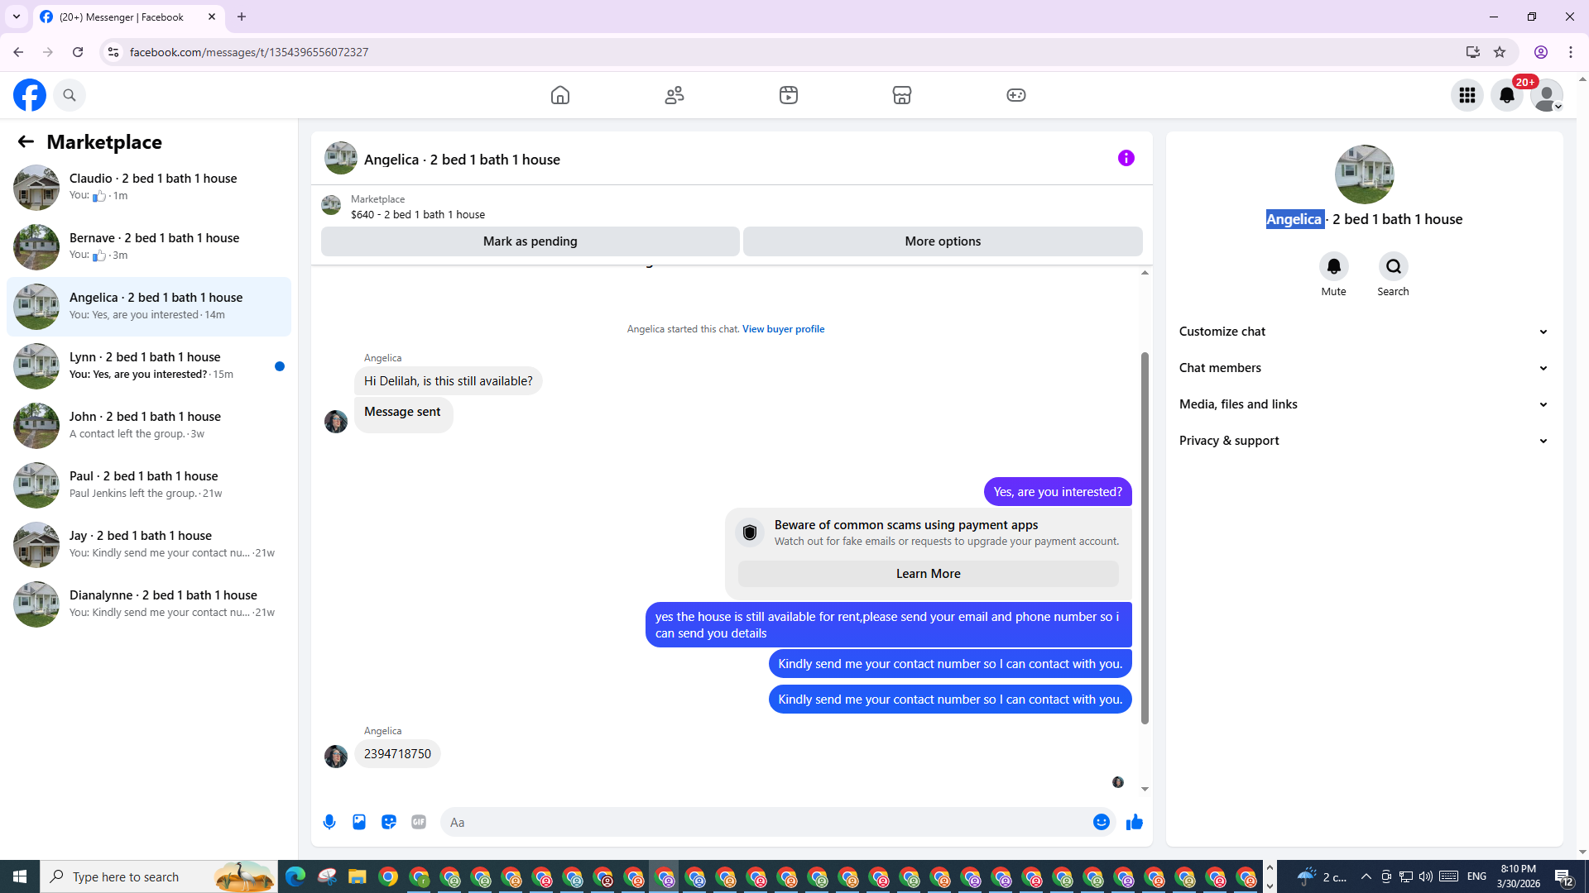Open the emoji picker in the message box
The width and height of the screenshot is (1589, 893).
(1101, 822)
